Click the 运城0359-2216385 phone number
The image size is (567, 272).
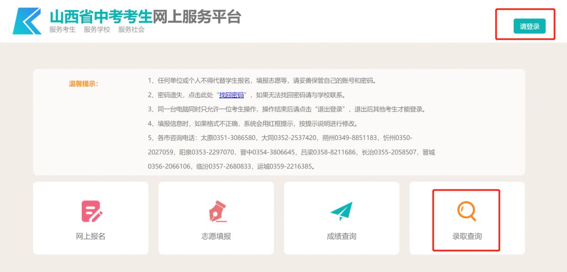click(284, 166)
